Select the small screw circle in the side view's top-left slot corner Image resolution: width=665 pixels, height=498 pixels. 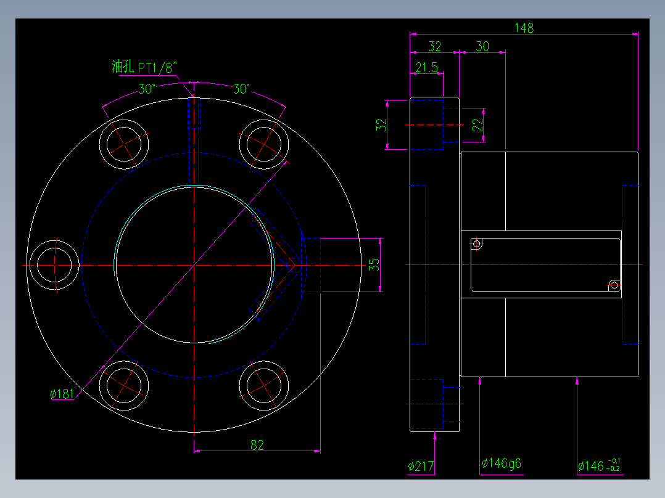(x=477, y=243)
